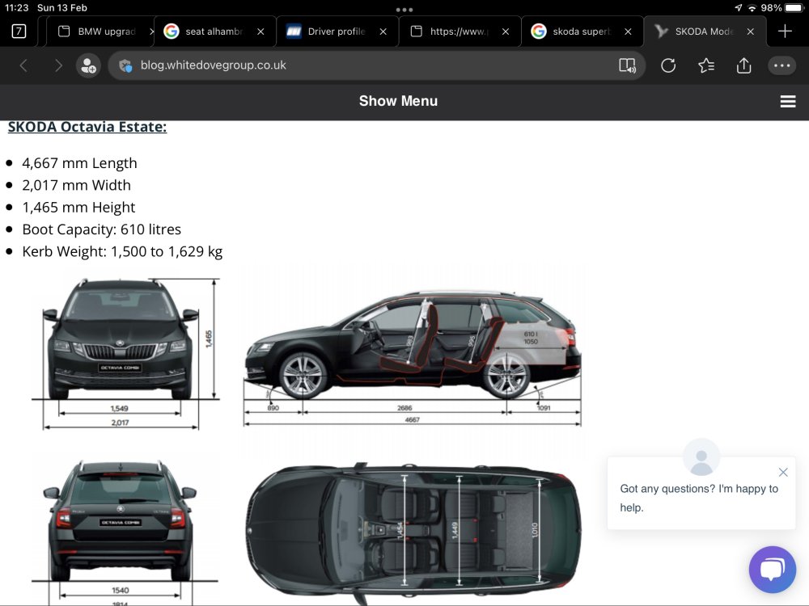Open the tab overview showing 7 tabs

[19, 32]
